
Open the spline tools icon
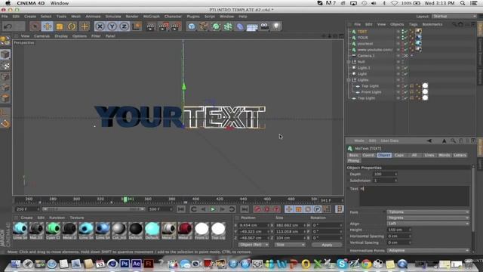(204, 27)
